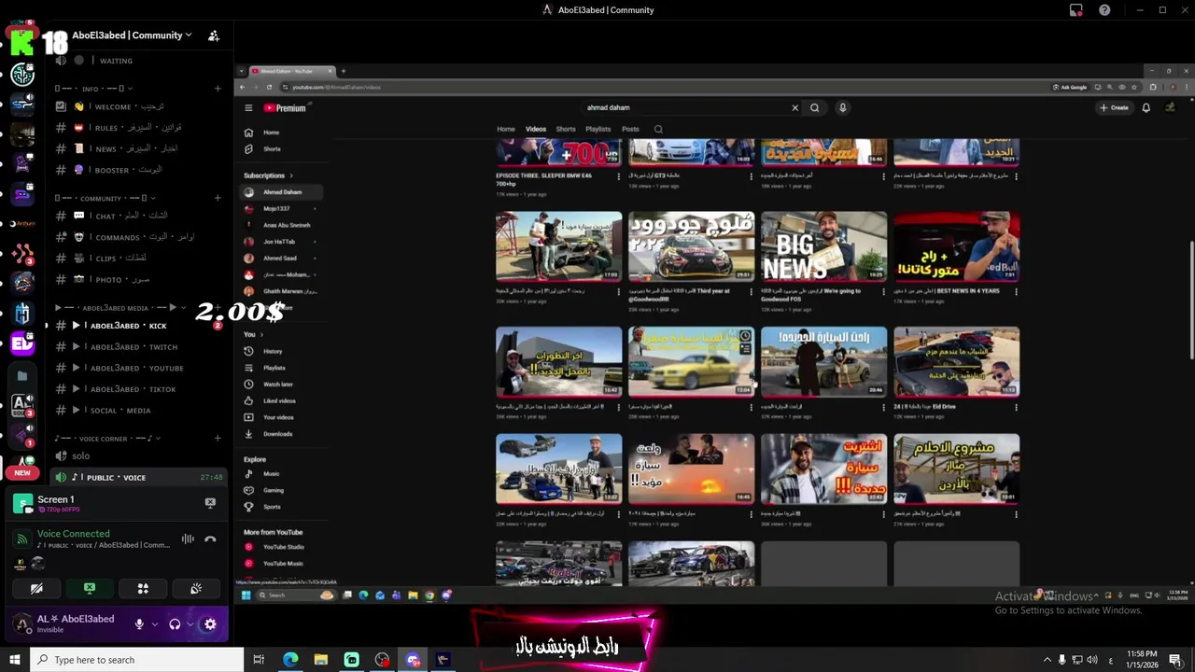Screen dimensions: 1195x672
Task: Open Task View on Windows taskbar
Action: click(260, 660)
